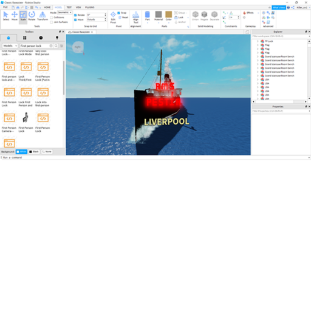Screen dimensions: 311x311
Task: Open the Part Color swatch
Action: [x=168, y=16]
